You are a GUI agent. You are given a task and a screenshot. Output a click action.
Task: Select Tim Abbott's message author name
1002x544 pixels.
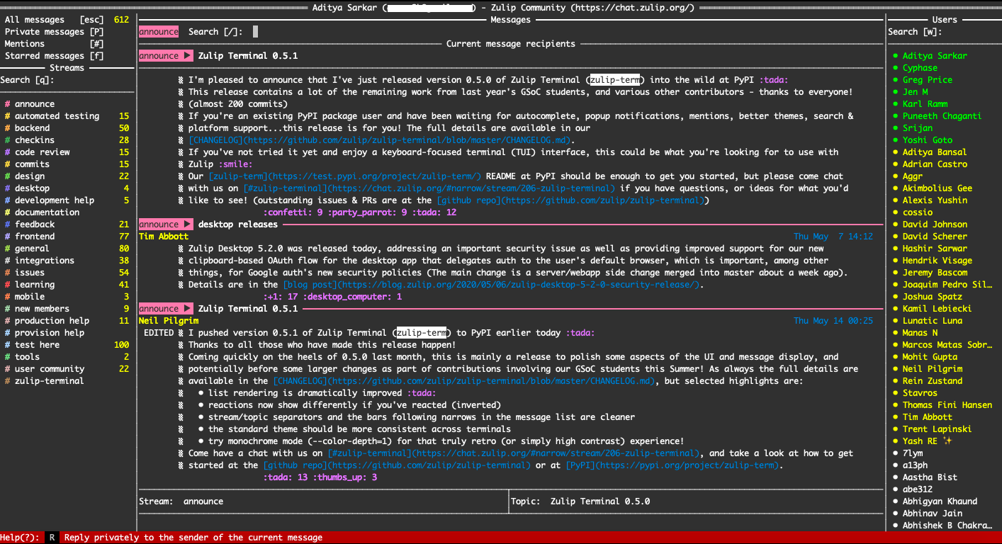[x=164, y=237]
